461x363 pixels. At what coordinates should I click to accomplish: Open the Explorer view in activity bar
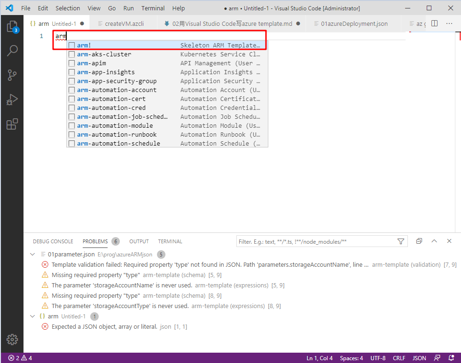12,26
